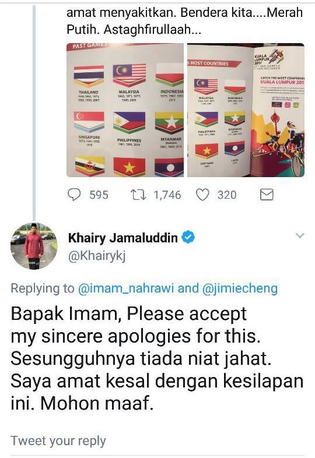This screenshot has width=315, height=458.
Task: Open the right Kuala Lumpur 2017 photo
Action: coord(246,110)
